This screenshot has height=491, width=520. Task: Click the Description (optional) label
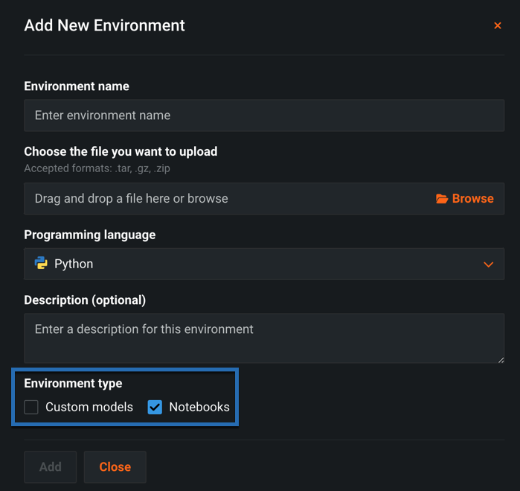[85, 300]
